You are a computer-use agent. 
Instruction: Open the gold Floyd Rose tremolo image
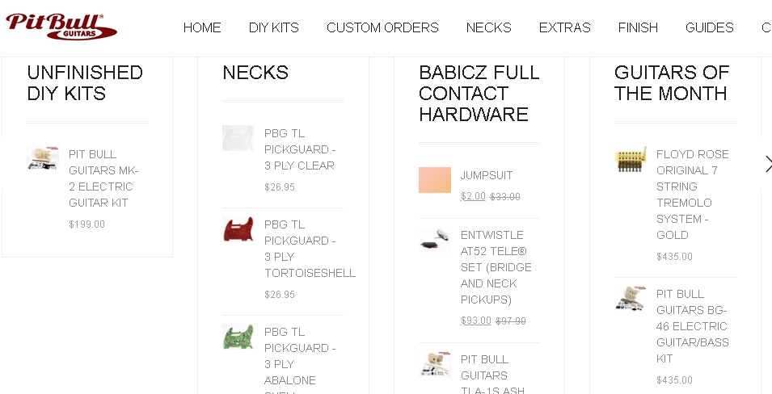[630, 159]
